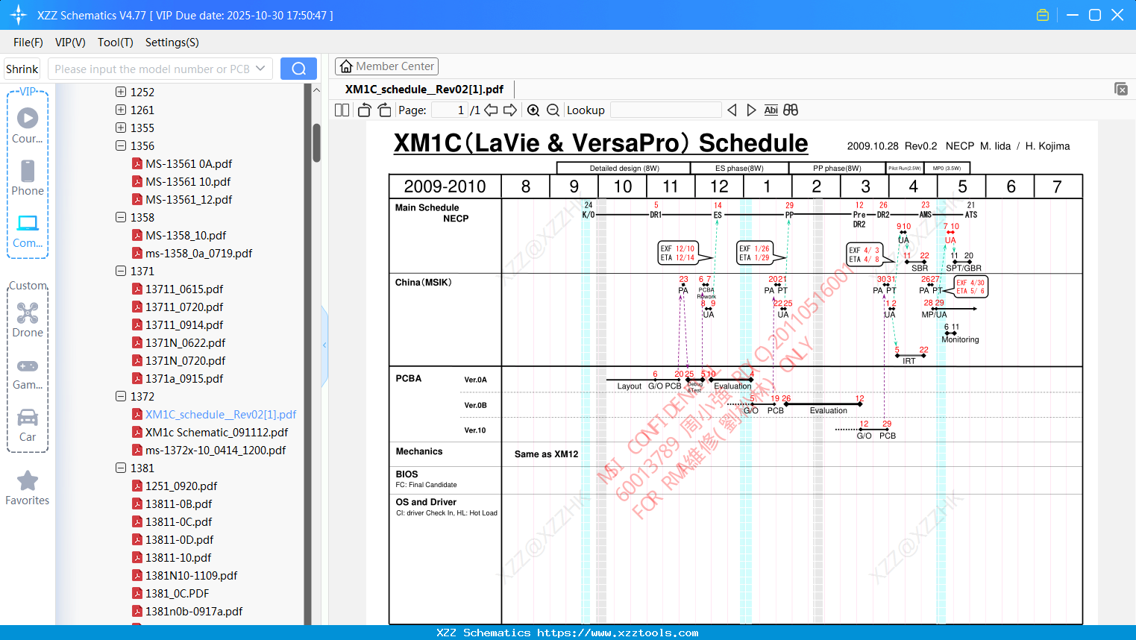Select the XM1C_schedule_Rev02[1].pdf document tab
The image size is (1136, 640).
(424, 90)
